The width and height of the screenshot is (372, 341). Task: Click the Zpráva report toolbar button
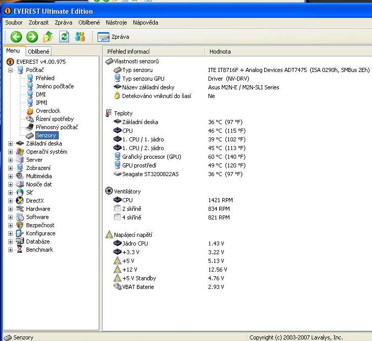point(113,37)
